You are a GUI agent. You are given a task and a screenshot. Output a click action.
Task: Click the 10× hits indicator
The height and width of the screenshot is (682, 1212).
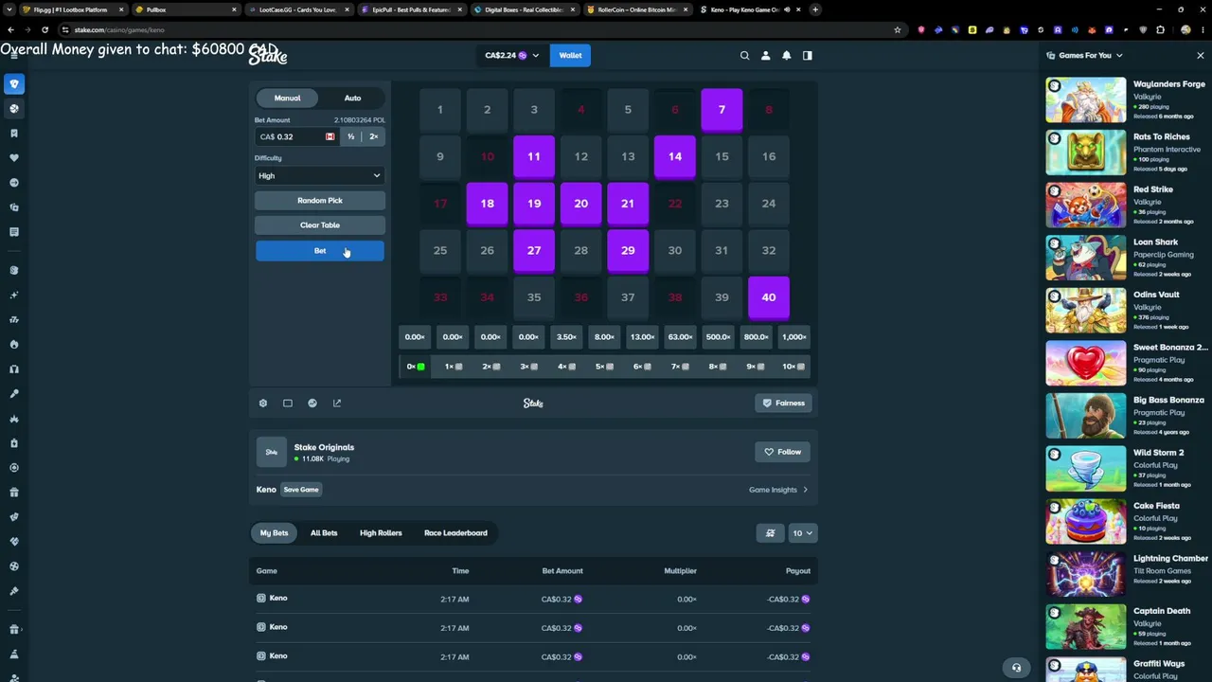[793, 367]
